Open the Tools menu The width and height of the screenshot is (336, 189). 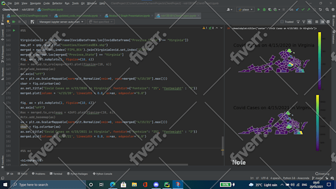coord(75,3)
